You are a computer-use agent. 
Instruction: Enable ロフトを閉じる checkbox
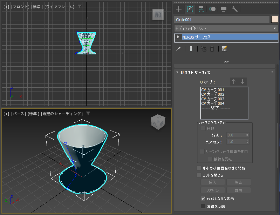199,175
